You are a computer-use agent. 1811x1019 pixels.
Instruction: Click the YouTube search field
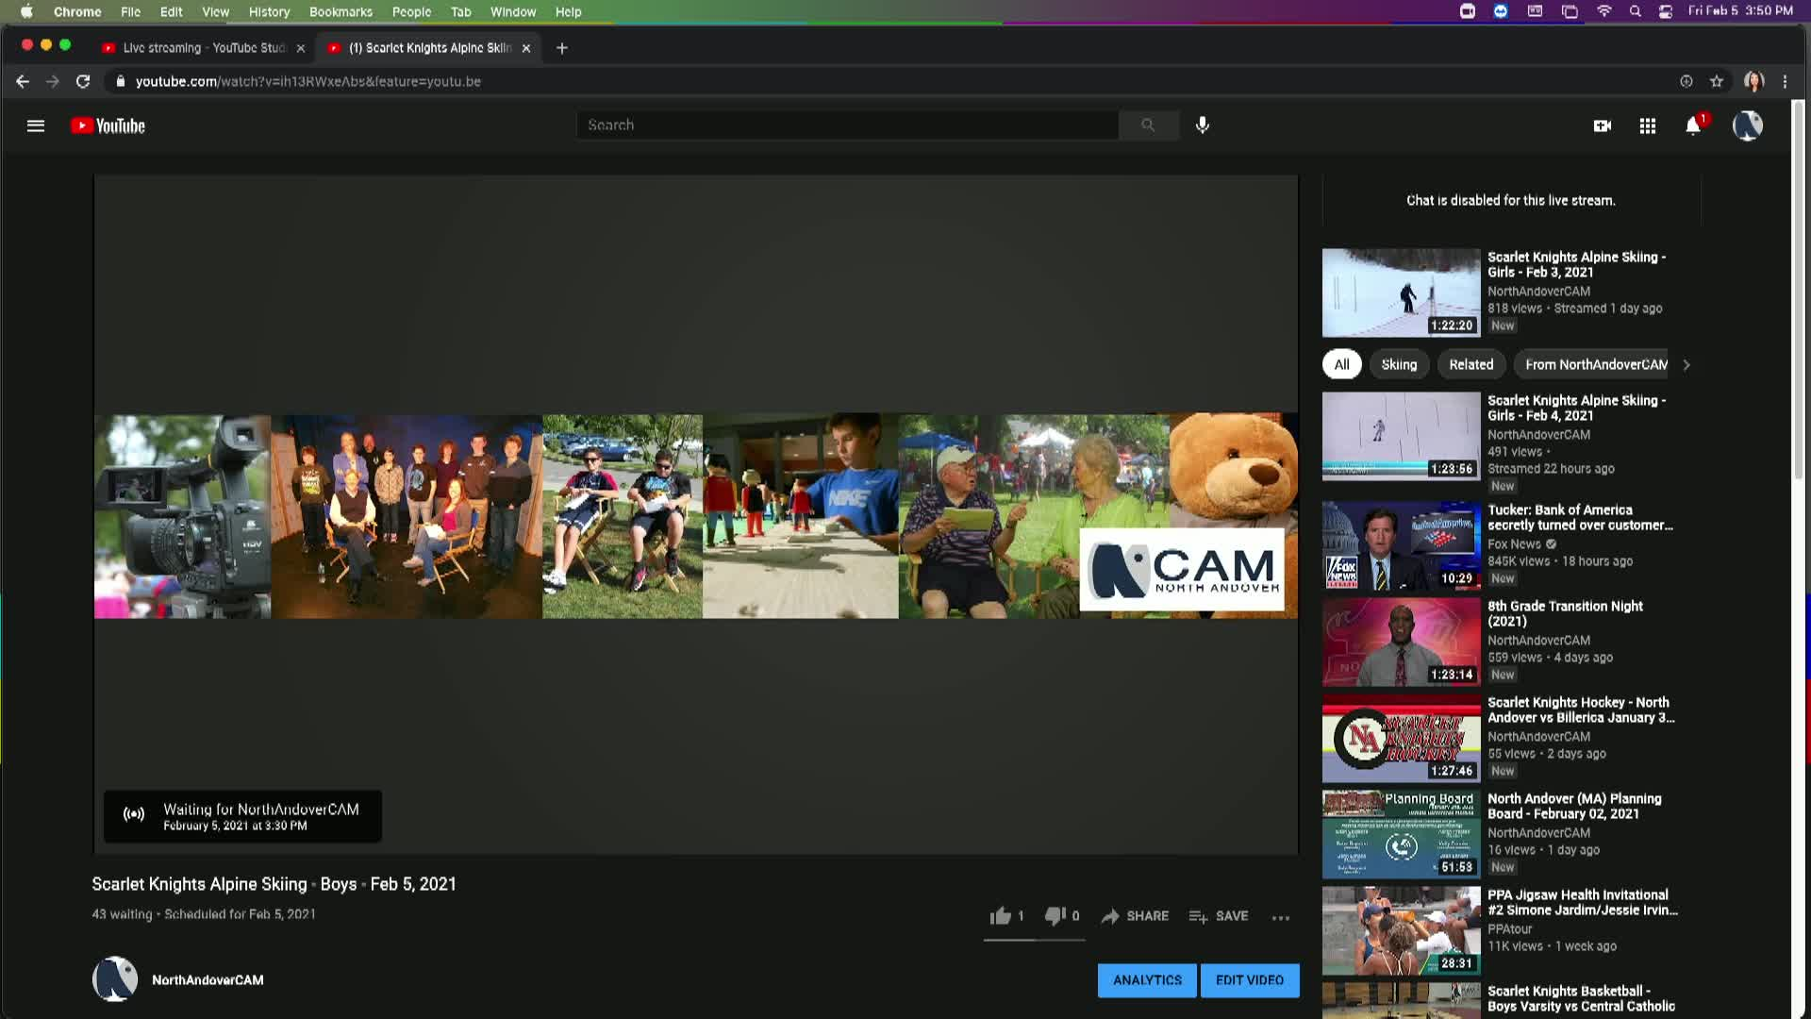pos(847,125)
